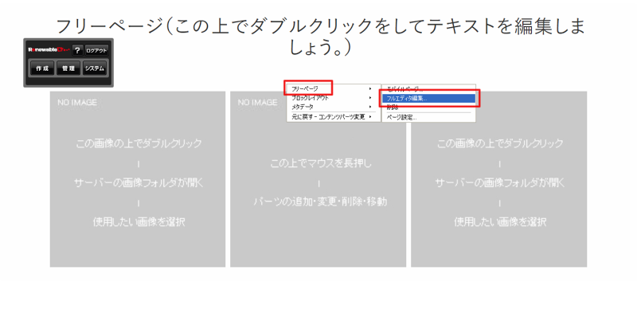637x309 pixels.
Task: Click the ログアウト button
Action: (x=96, y=50)
